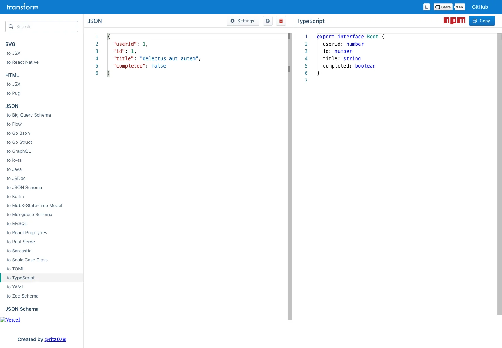The image size is (502, 348).
Task: Select the active to TypeScript item
Action: point(41,278)
